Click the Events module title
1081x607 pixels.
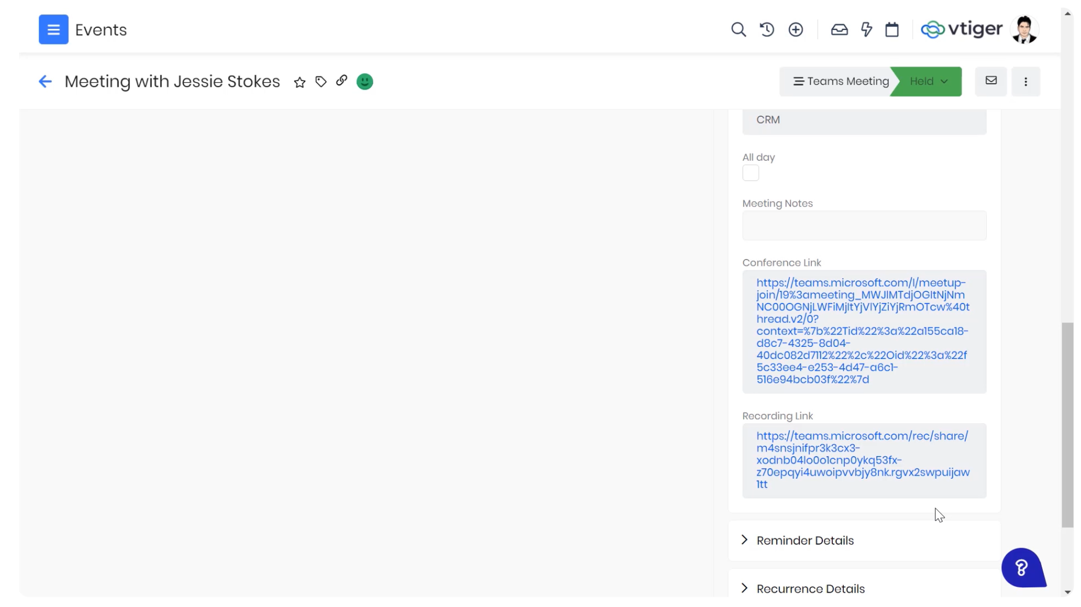coord(101,30)
